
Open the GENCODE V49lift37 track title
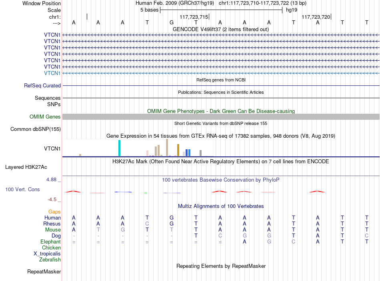tap(221, 29)
